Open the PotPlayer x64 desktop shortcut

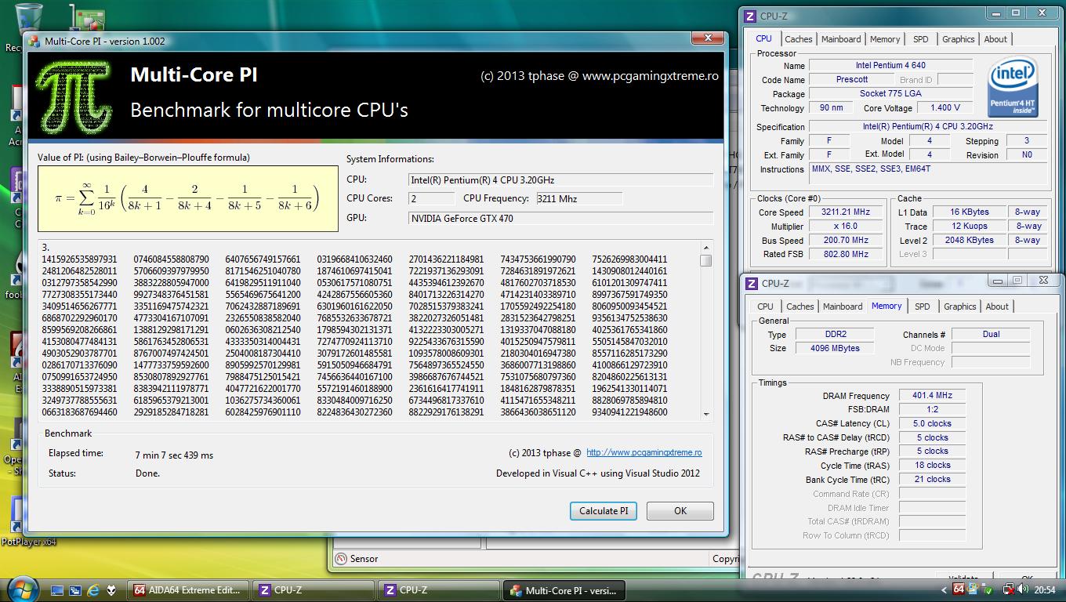(x=17, y=521)
